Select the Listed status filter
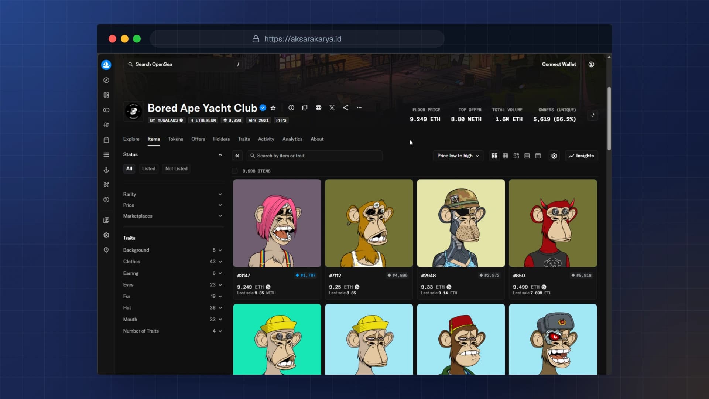 tap(149, 168)
